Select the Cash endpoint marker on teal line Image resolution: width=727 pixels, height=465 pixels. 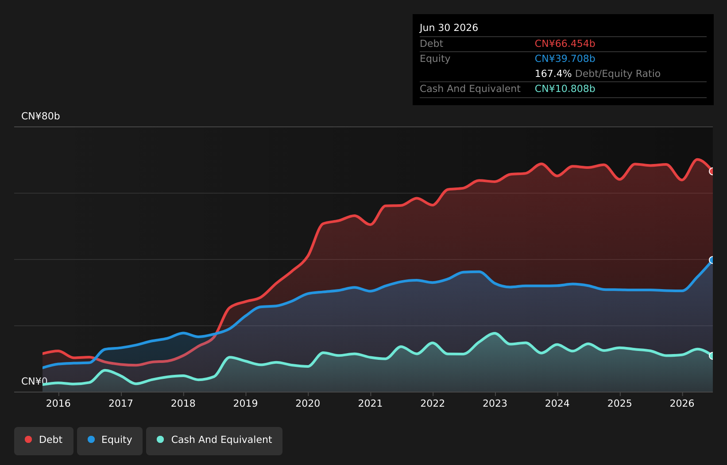[712, 356]
